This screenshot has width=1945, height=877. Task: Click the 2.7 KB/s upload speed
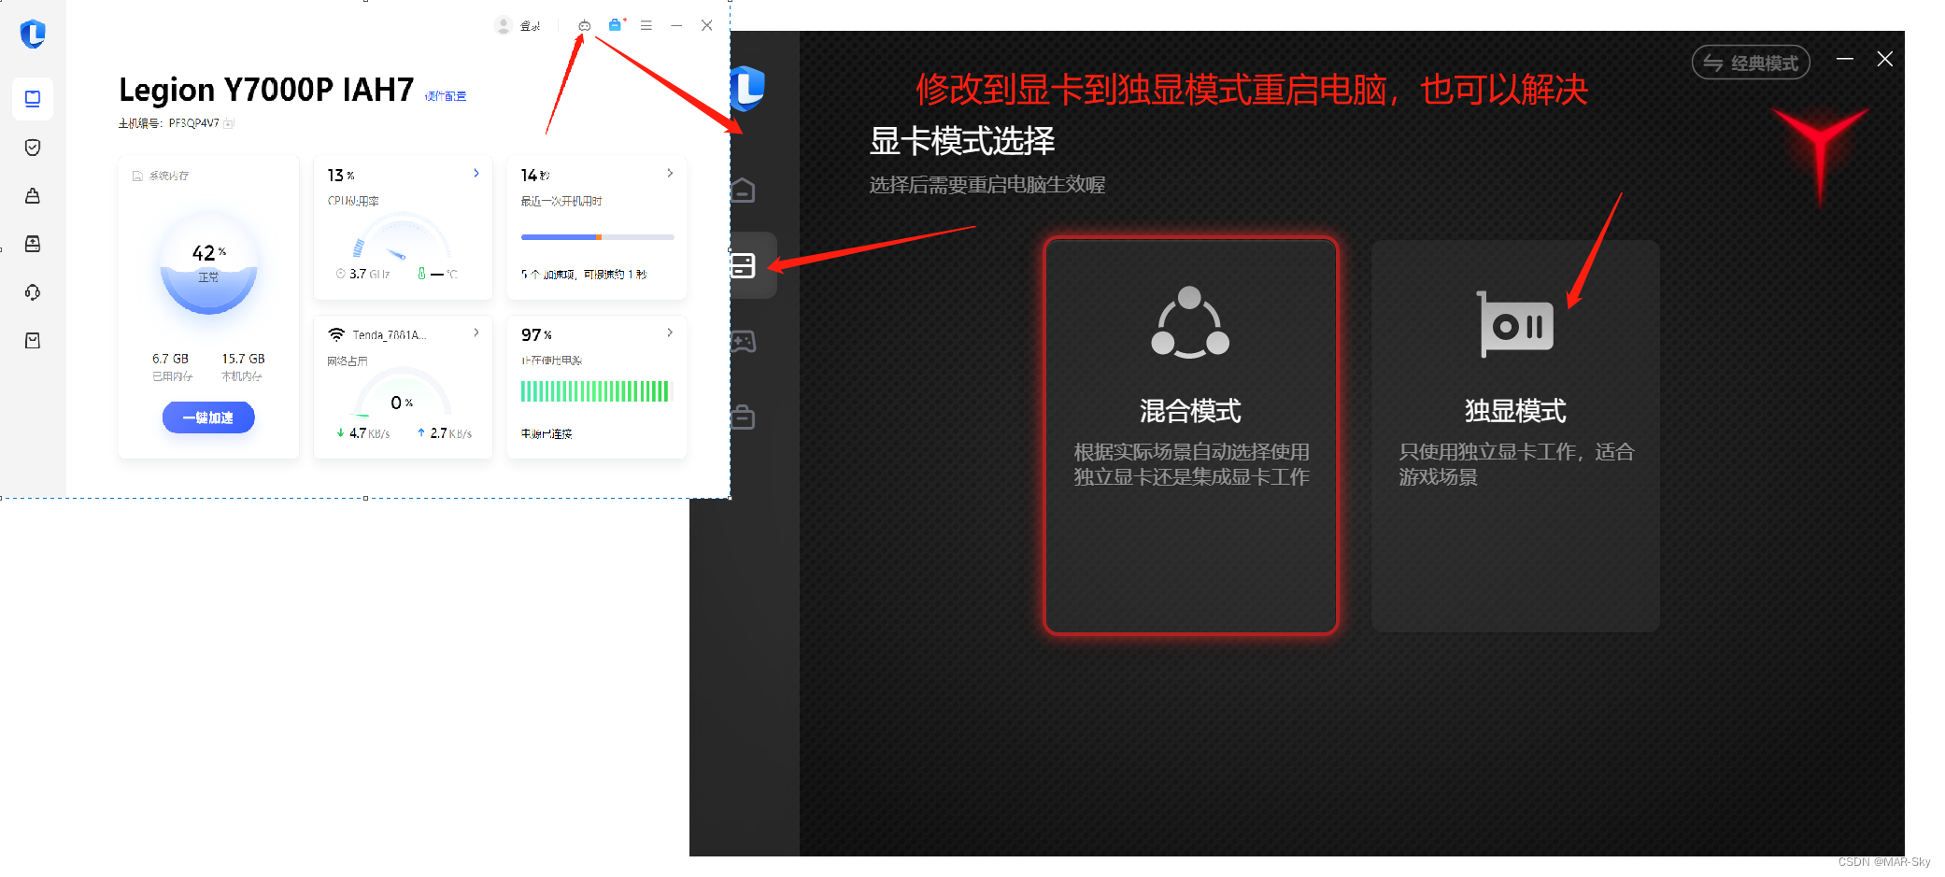[445, 433]
